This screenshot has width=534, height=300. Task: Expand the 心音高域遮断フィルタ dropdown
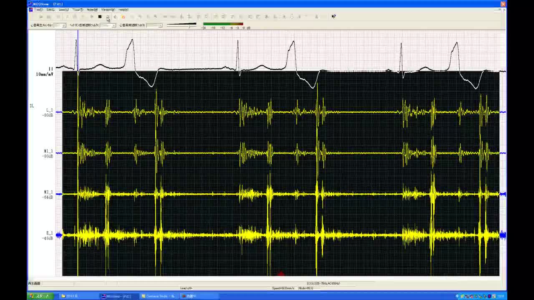tap(160, 25)
